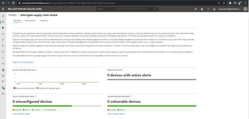Open the browser extensions puzzle icon

pos(230,3)
